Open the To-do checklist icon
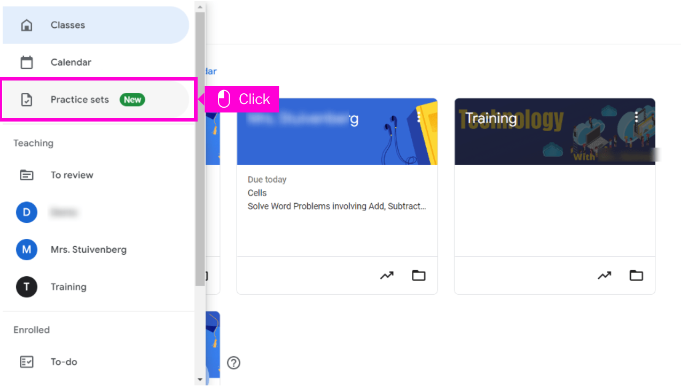 click(26, 362)
